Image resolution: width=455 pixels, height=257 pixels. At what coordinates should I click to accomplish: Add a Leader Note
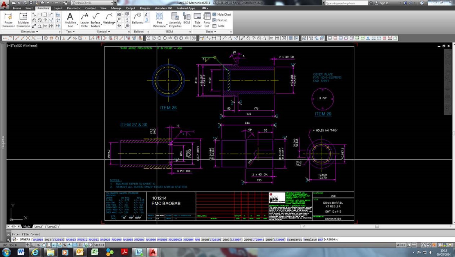[x=84, y=20]
